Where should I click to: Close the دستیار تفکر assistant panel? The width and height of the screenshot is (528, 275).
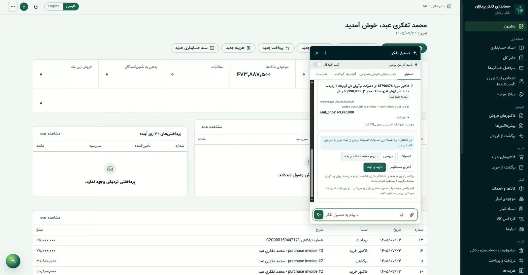pyautogui.click(x=317, y=53)
